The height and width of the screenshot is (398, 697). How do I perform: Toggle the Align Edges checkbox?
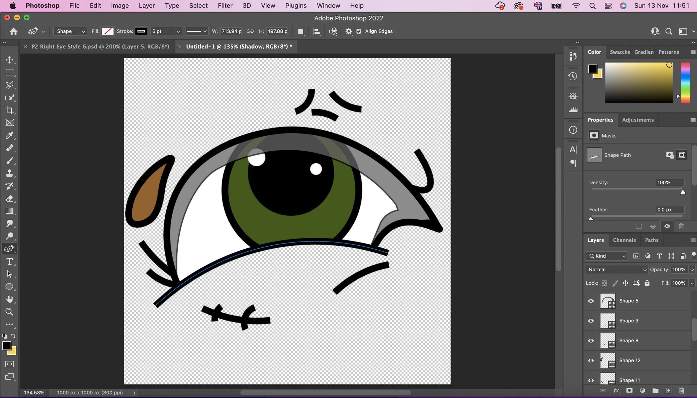pos(359,31)
